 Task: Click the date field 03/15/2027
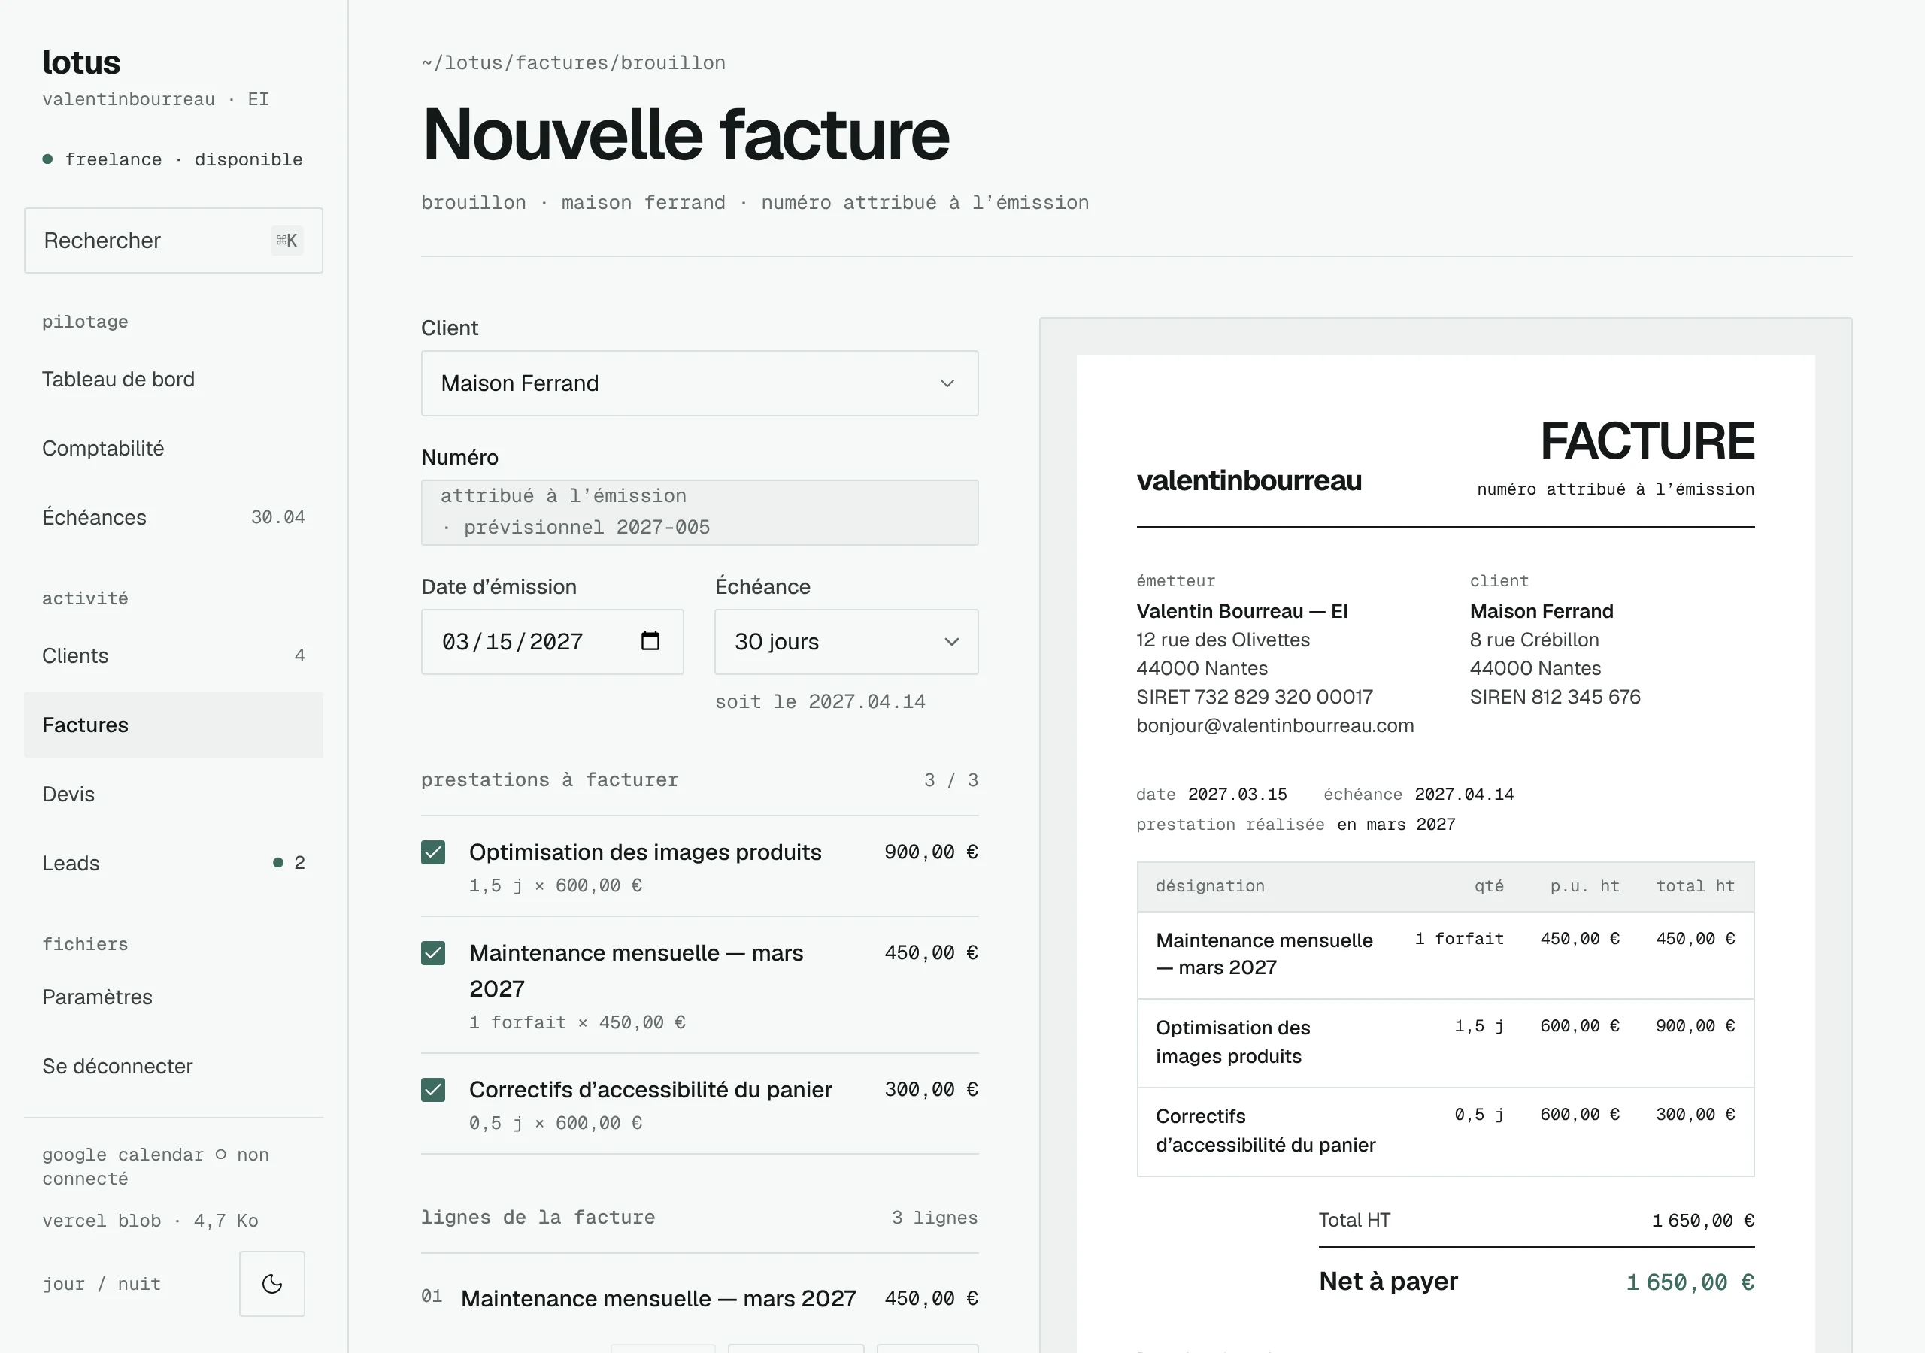(x=552, y=642)
